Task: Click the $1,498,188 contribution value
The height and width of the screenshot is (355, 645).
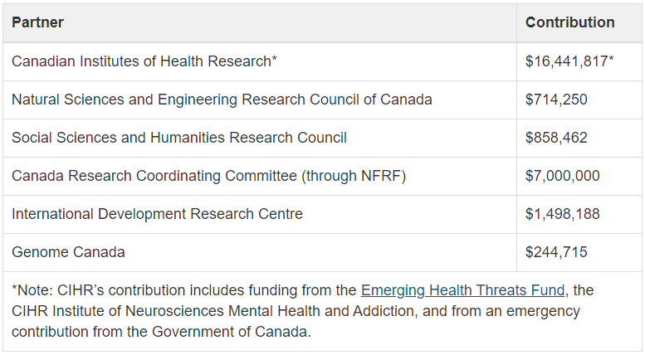Action: [x=562, y=214]
